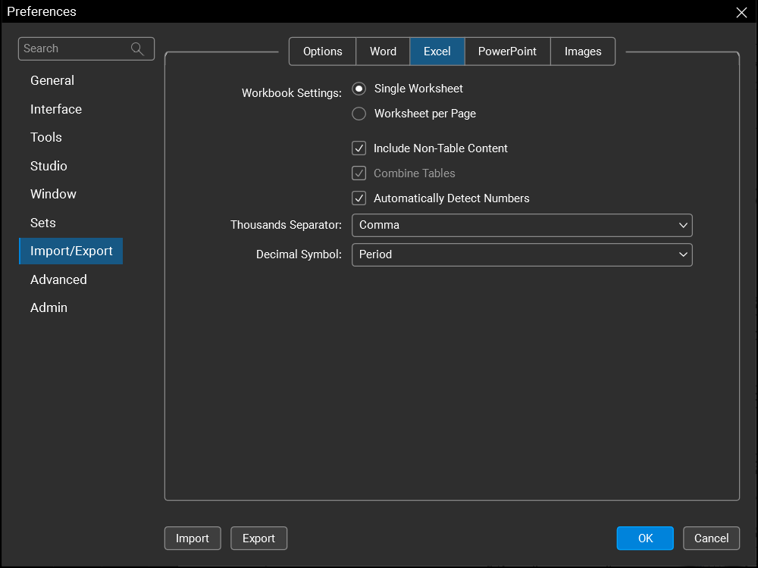Disable Automatically Detect Numbers checkbox
This screenshot has width=758, height=568.
click(x=359, y=198)
